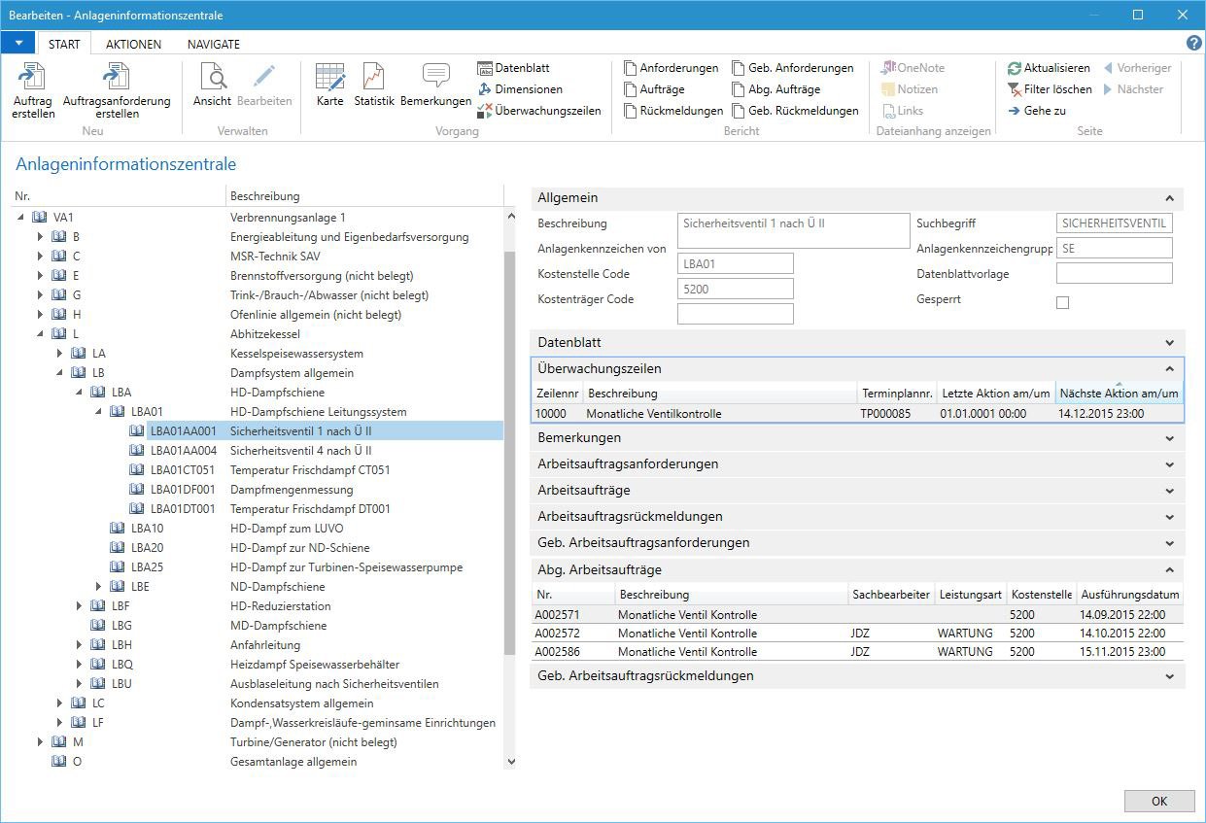Switch to the AKTIONEN ribbon tab
1206x823 pixels.
133,44
